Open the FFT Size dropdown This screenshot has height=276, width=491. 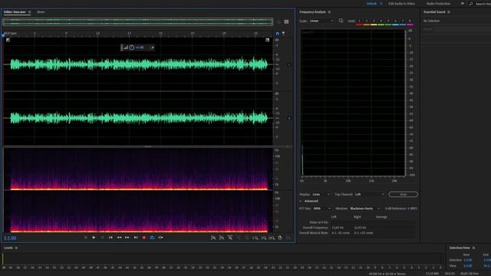coord(322,209)
